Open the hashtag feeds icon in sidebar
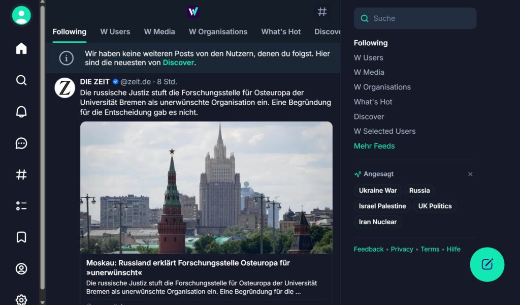520x305 pixels. [x=21, y=174]
